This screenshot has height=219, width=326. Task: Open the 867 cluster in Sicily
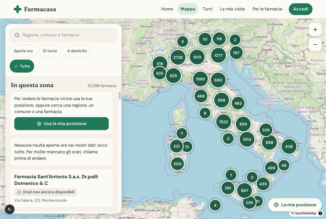pos(244,190)
